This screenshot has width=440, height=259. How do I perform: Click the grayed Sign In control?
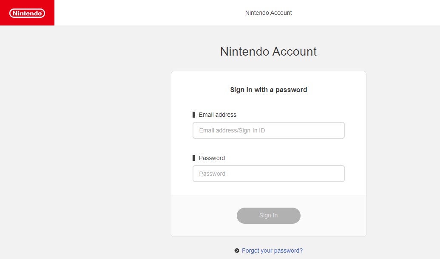click(268, 215)
